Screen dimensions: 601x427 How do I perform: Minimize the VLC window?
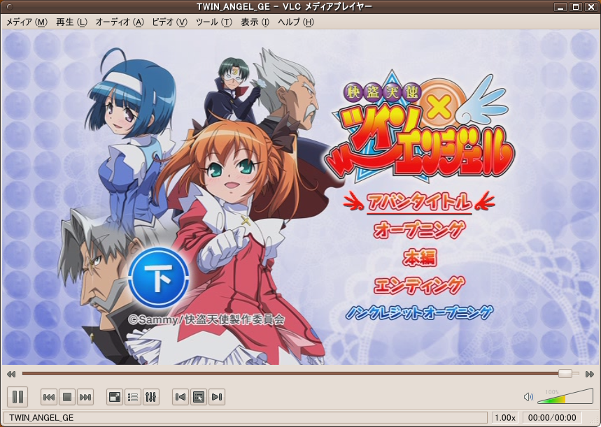tap(560, 7)
